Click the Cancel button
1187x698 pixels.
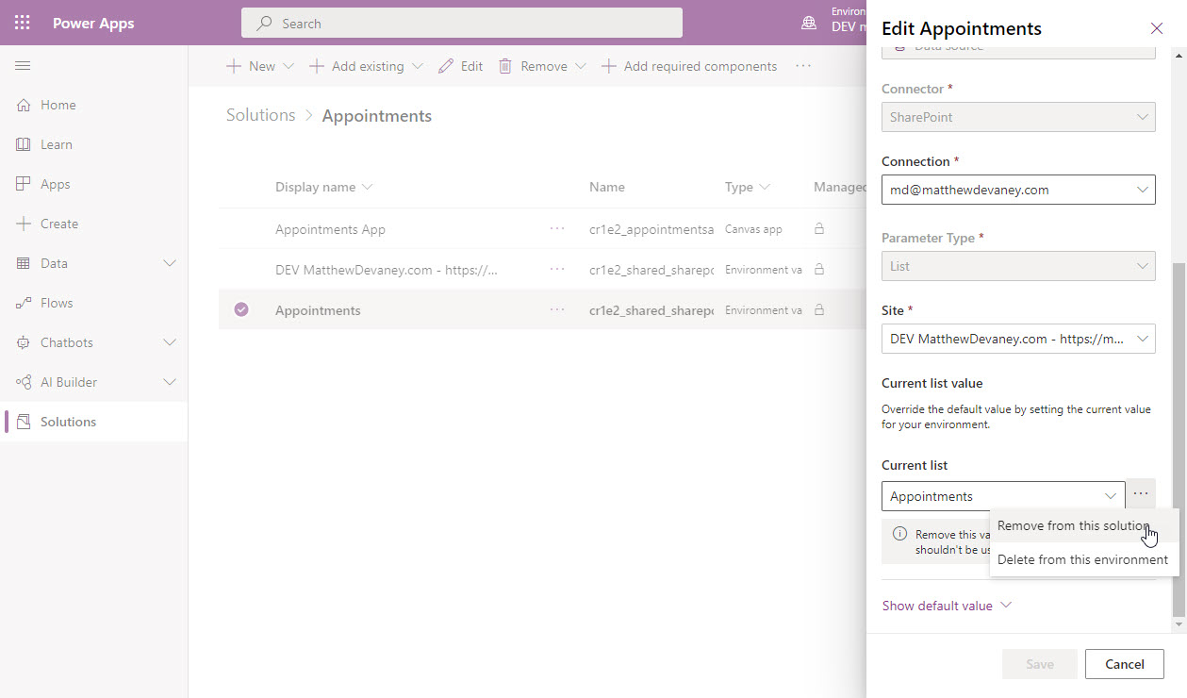1124,663
